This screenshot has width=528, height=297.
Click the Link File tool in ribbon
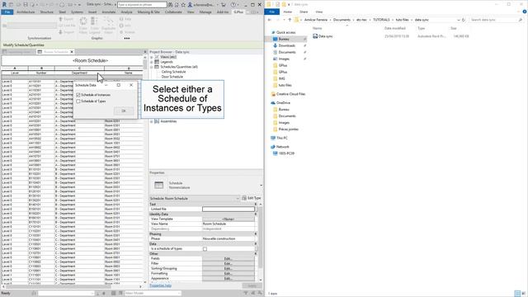tap(67, 26)
